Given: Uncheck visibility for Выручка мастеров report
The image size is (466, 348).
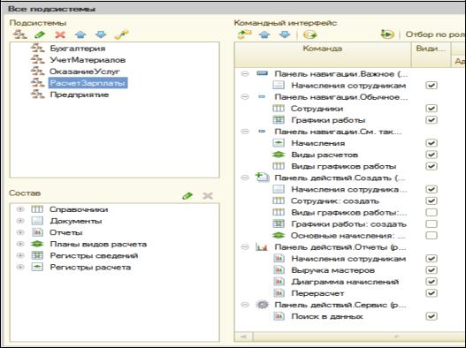Looking at the screenshot, I should [432, 270].
